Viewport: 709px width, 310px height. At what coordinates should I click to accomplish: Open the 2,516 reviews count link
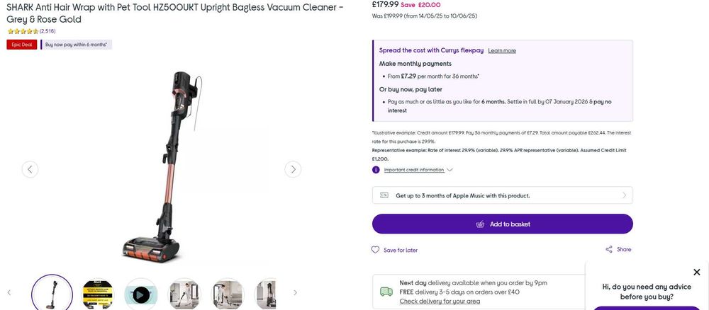coord(48,31)
